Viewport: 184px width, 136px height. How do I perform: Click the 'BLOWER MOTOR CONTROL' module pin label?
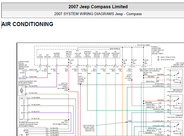[57, 55]
